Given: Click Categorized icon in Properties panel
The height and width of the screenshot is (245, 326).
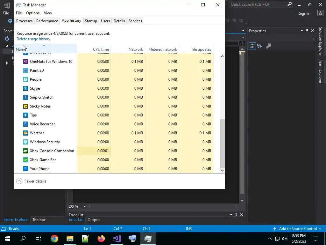Looking at the screenshot, I should click(x=252, y=46).
